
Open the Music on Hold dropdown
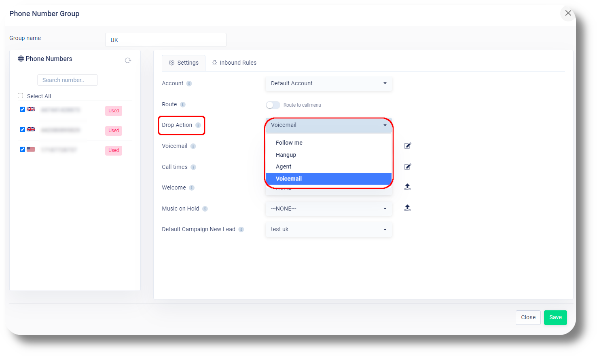point(328,209)
